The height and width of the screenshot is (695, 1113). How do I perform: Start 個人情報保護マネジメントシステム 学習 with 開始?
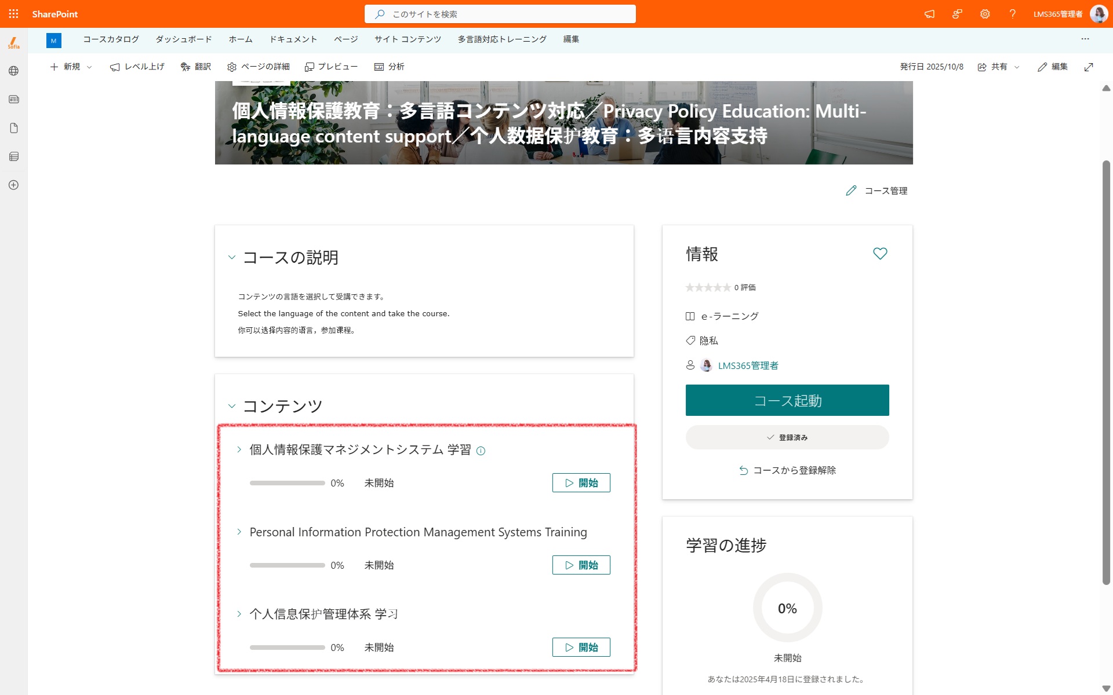[581, 483]
